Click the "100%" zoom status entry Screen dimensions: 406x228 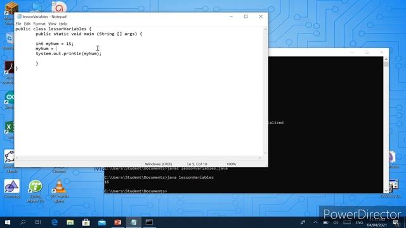[231, 164]
